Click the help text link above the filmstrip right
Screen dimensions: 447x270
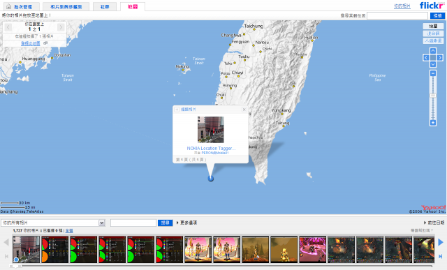pos(422,230)
